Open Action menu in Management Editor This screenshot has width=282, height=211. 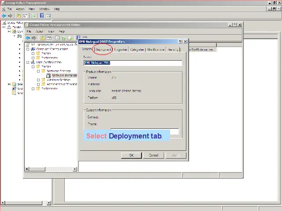click(x=39, y=31)
